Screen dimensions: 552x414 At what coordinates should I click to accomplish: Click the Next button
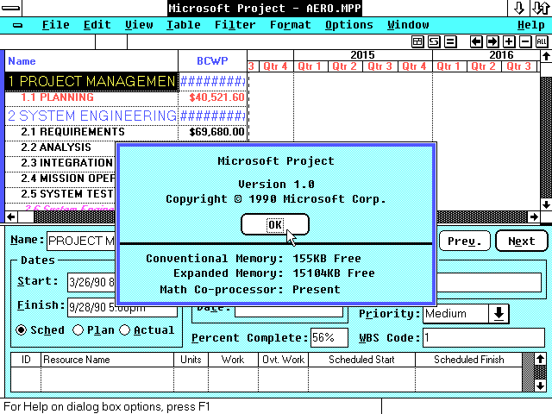click(x=521, y=241)
